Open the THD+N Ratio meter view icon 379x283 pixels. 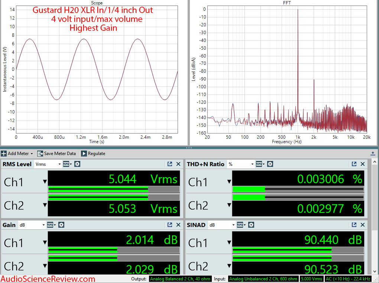pyautogui.click(x=260, y=164)
